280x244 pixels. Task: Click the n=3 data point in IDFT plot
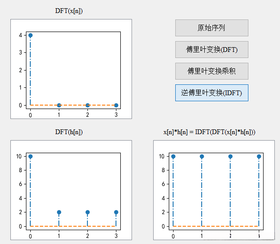259,156
